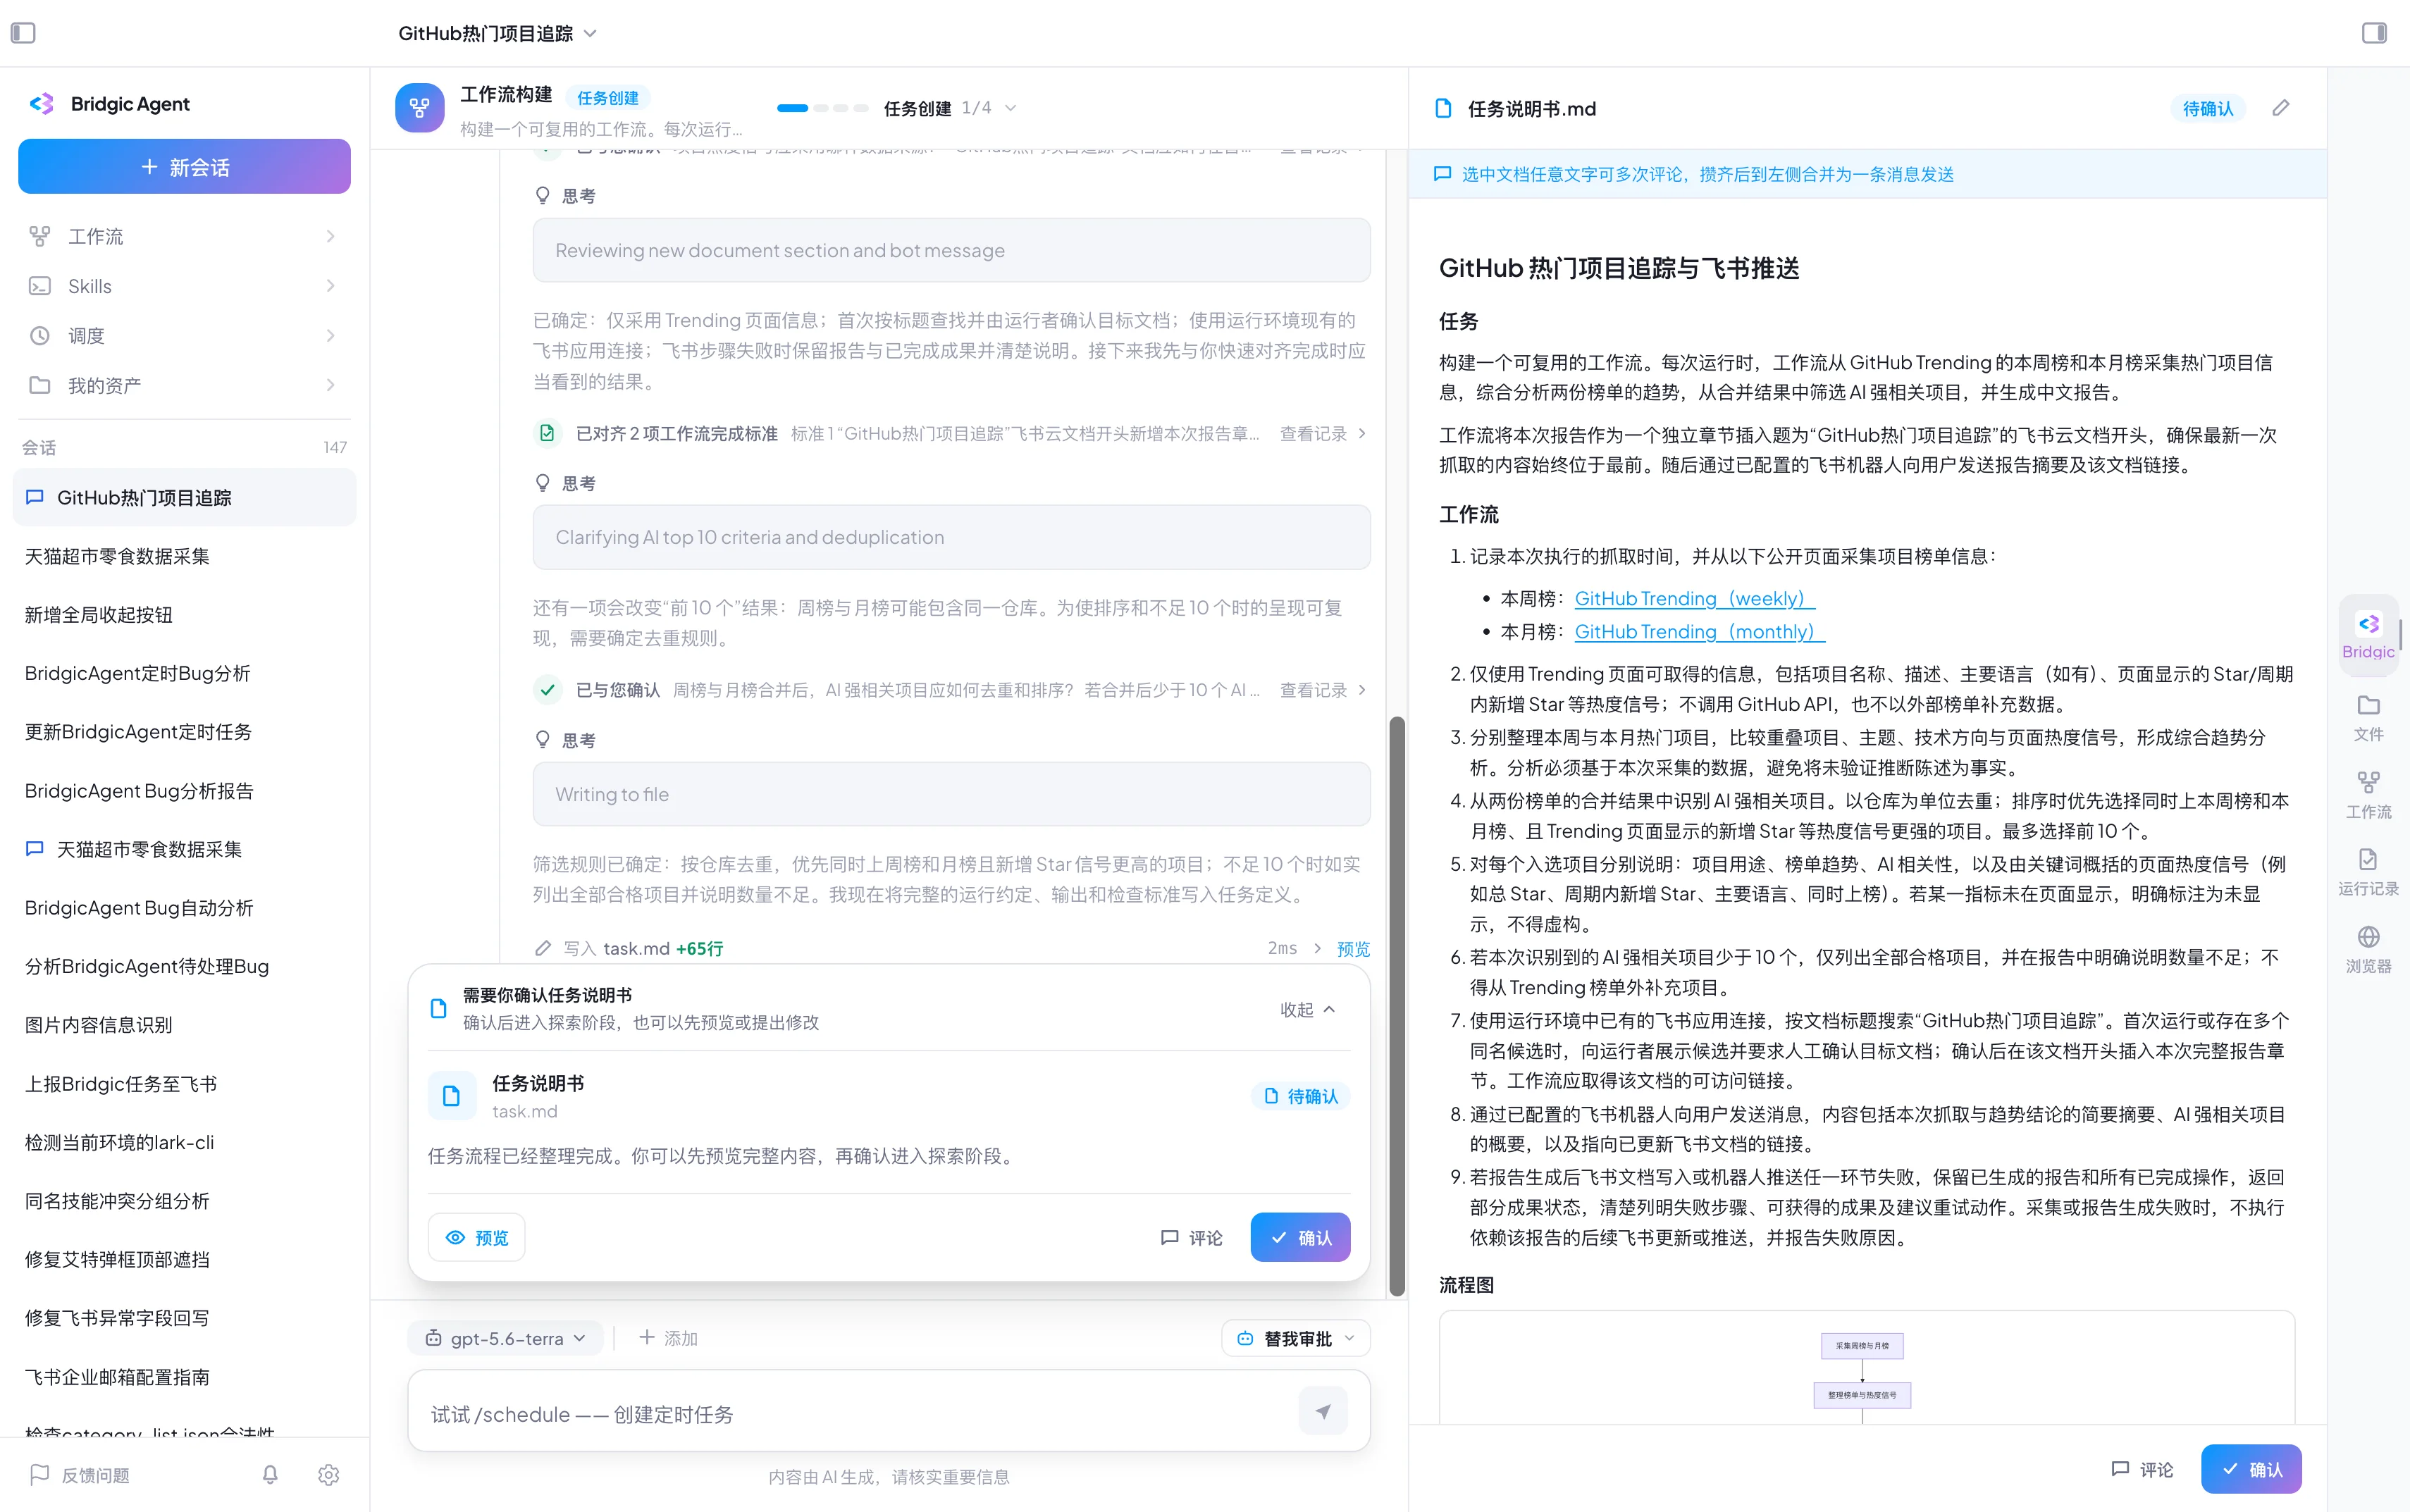Click the 工作流构建 workflow icon
The height and width of the screenshot is (1512, 2410).
click(419, 108)
